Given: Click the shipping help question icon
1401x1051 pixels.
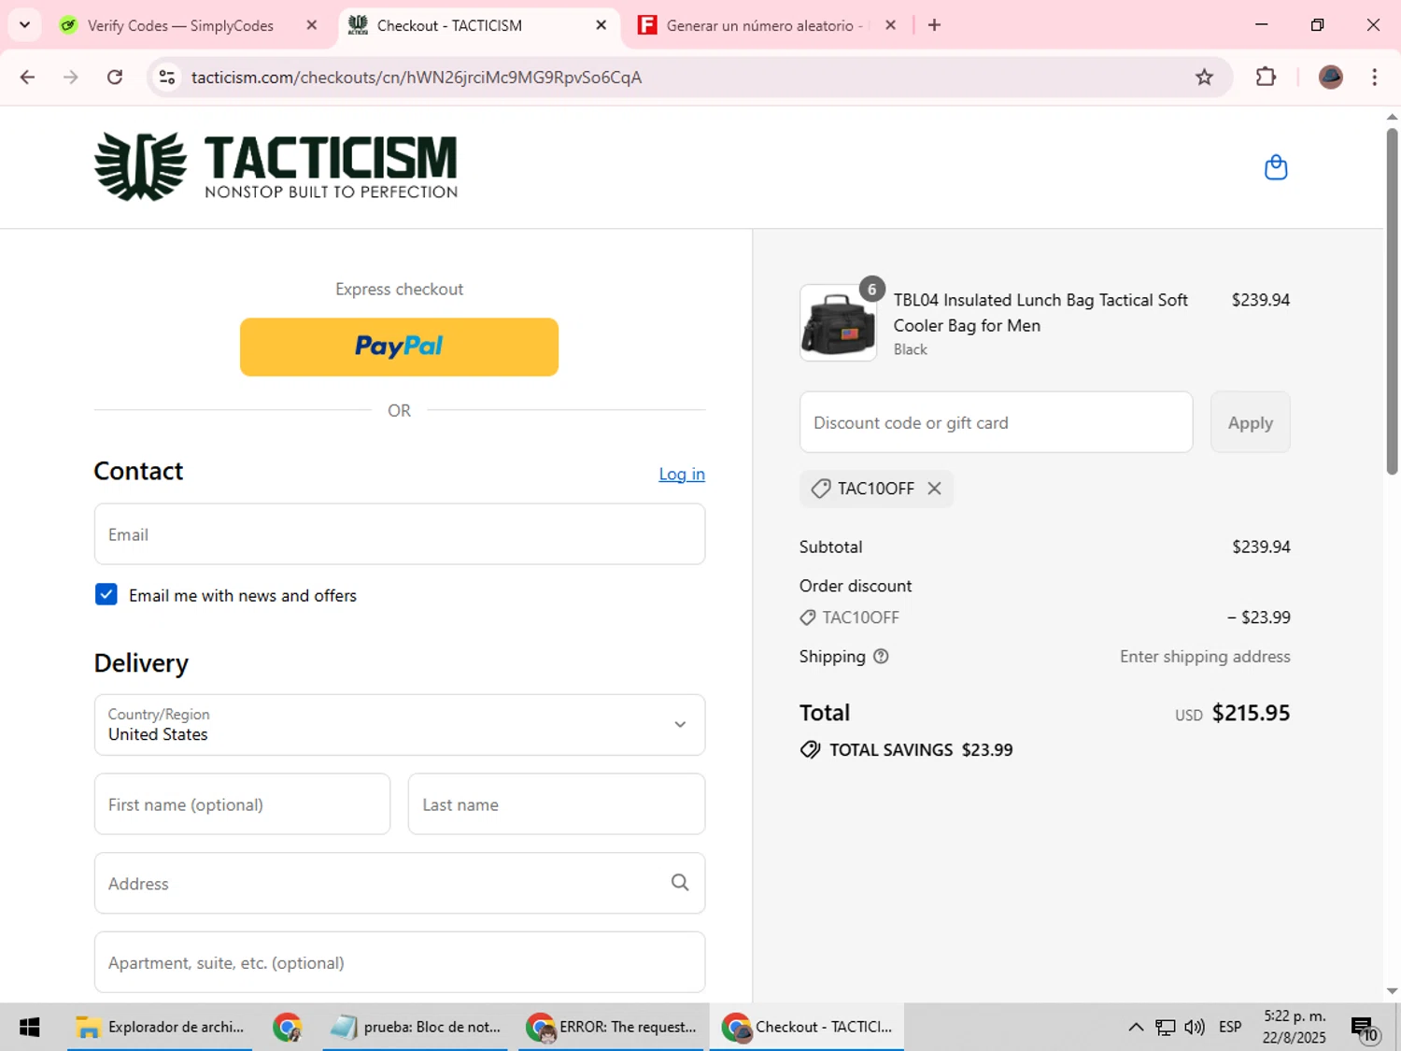Looking at the screenshot, I should tap(881, 657).
